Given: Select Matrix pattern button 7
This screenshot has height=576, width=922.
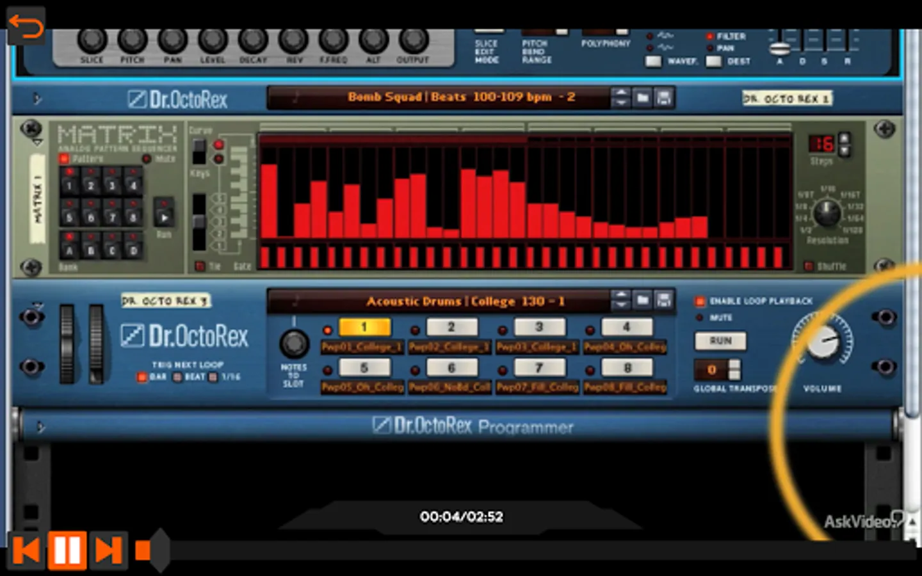Looking at the screenshot, I should [112, 212].
